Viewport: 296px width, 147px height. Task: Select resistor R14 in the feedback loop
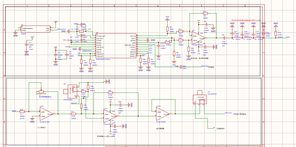pos(205,13)
